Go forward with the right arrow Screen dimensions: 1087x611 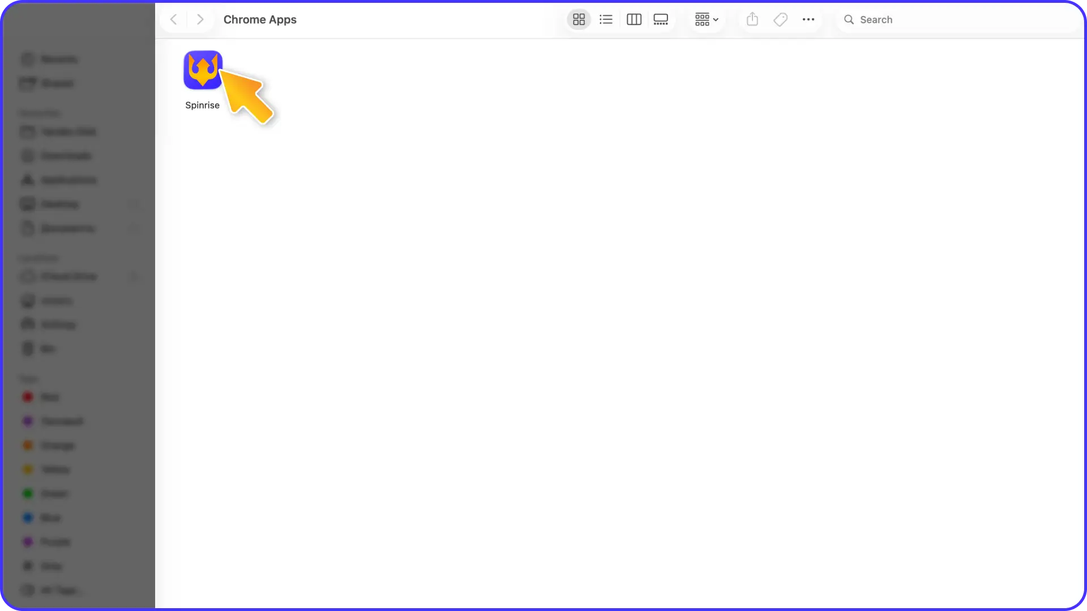pos(200,20)
